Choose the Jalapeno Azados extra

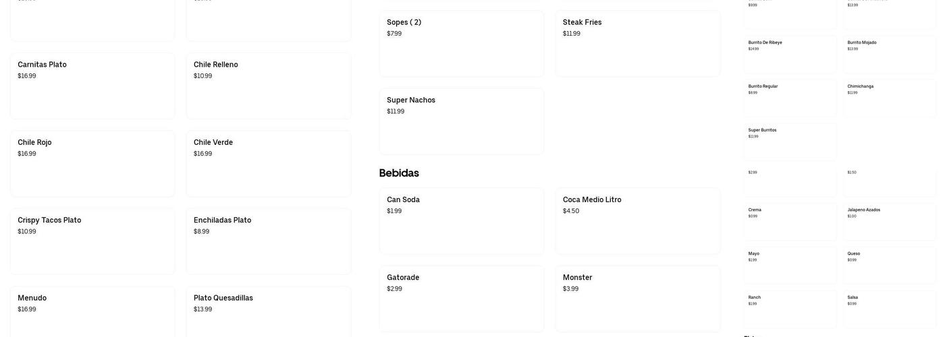coord(890,222)
